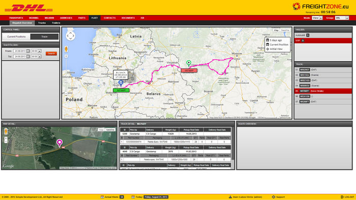Open the Group DHL dropdown
The image size is (356, 200).
coord(342,18)
